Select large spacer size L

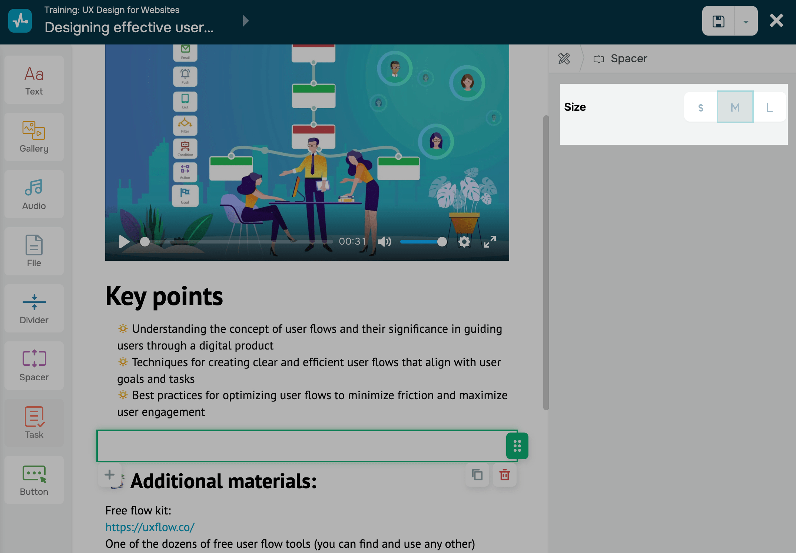coord(769,107)
